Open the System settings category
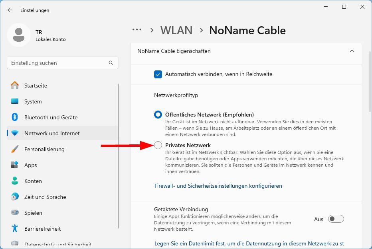This screenshot has width=372, height=249. [x=33, y=101]
